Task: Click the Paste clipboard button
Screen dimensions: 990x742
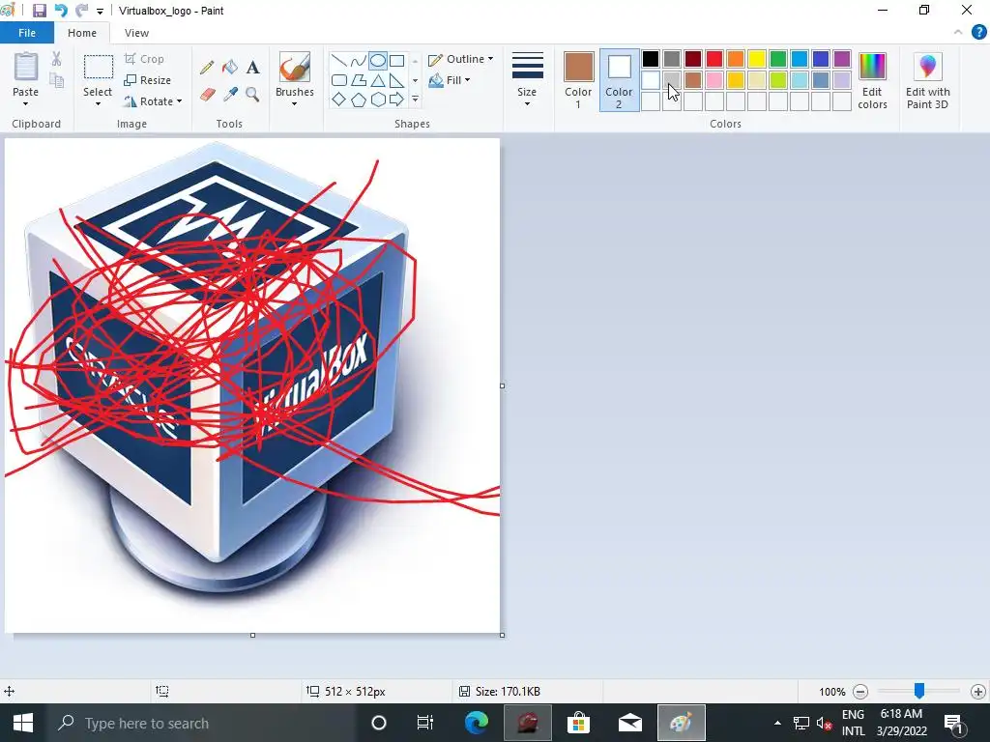Action: [x=26, y=67]
